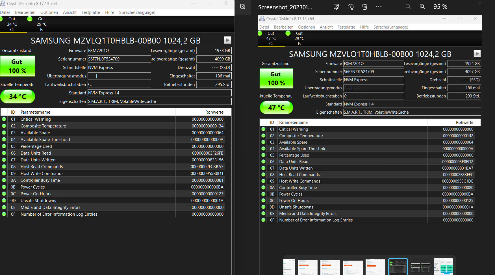Click the status dot beside raw value 00000000000127
495x275 pixels.
coord(4,194)
